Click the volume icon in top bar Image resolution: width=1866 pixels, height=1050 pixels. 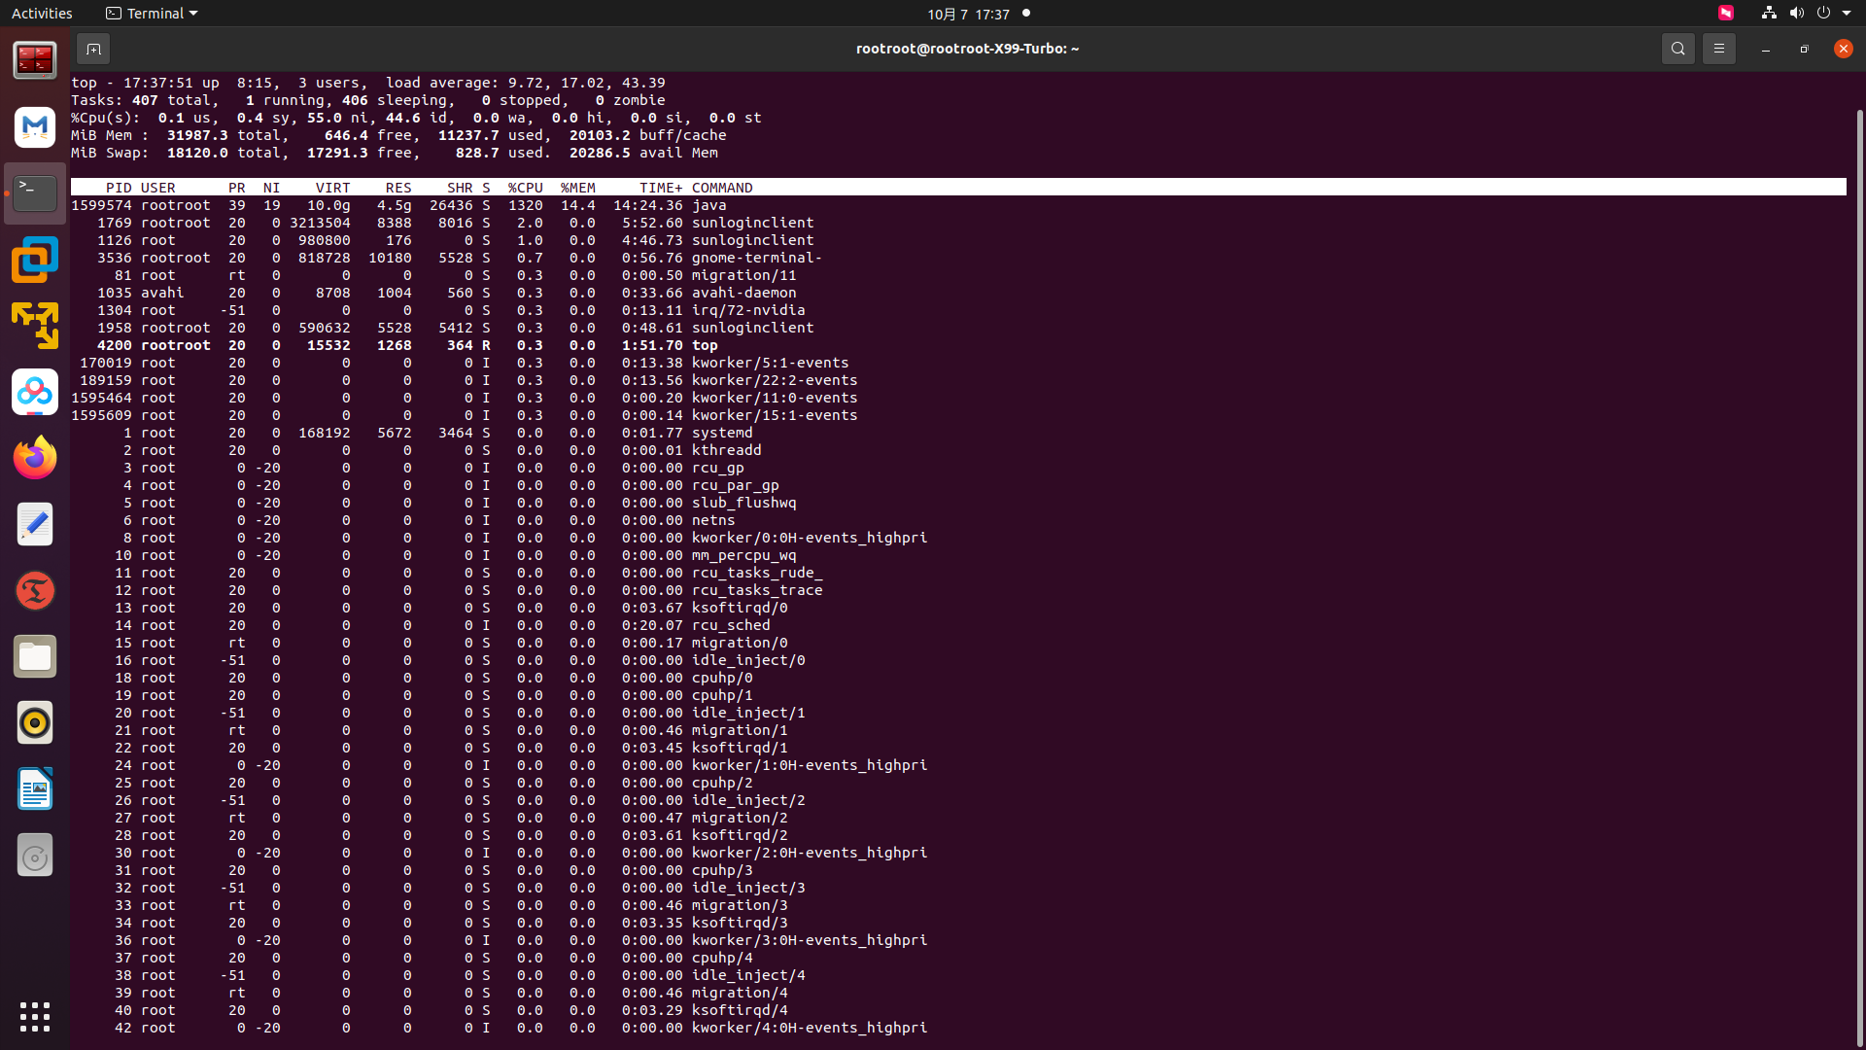pyautogui.click(x=1796, y=14)
